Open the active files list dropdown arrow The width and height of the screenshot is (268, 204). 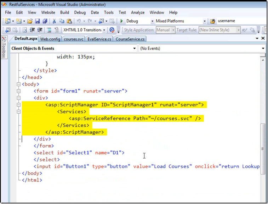(x=257, y=38)
